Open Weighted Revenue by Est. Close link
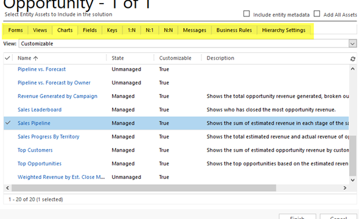Viewport: 359px width, 219px height. pyautogui.click(x=61, y=177)
